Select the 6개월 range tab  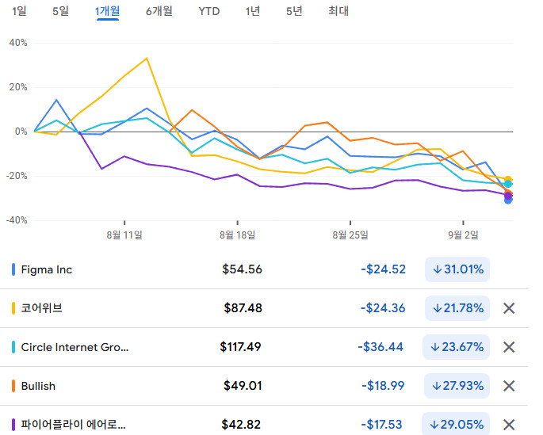click(x=159, y=11)
